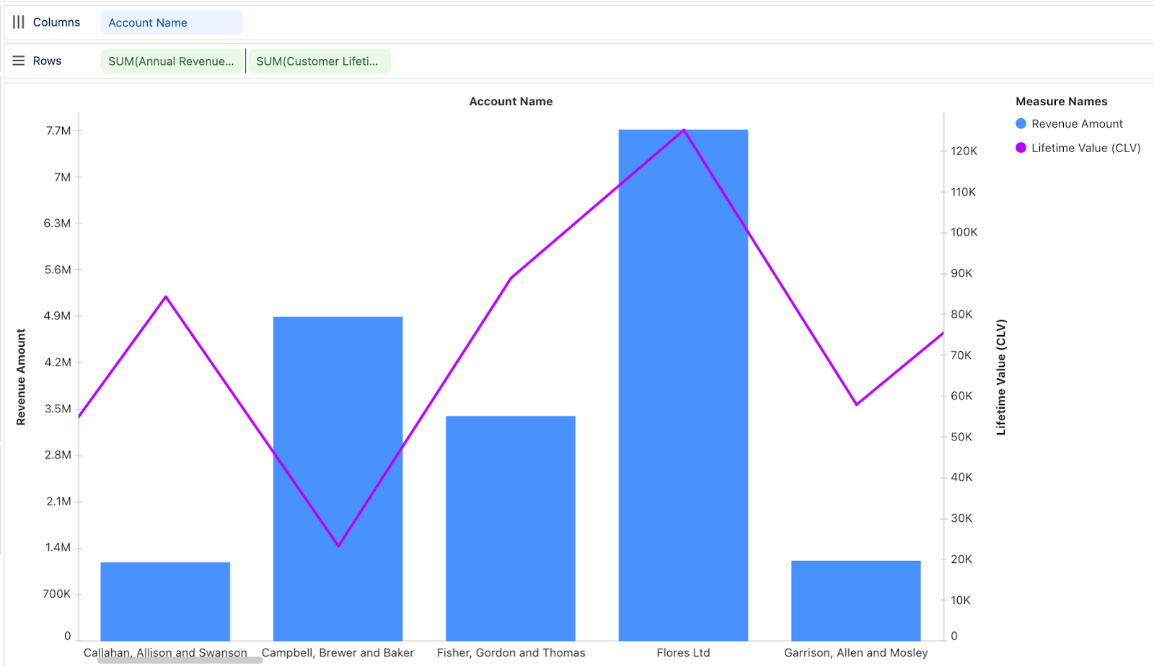Image resolution: width=1154 pixels, height=666 pixels.
Task: Click the blue Revenue Amount legend dot
Action: pyautogui.click(x=1021, y=124)
